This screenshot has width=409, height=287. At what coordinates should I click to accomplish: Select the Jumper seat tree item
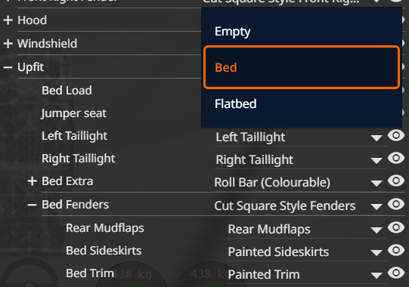pos(74,113)
